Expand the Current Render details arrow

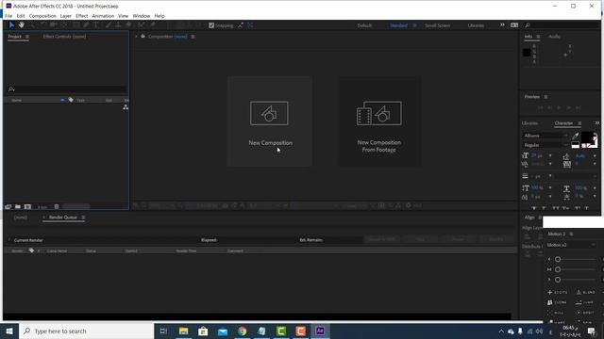(x=9, y=240)
